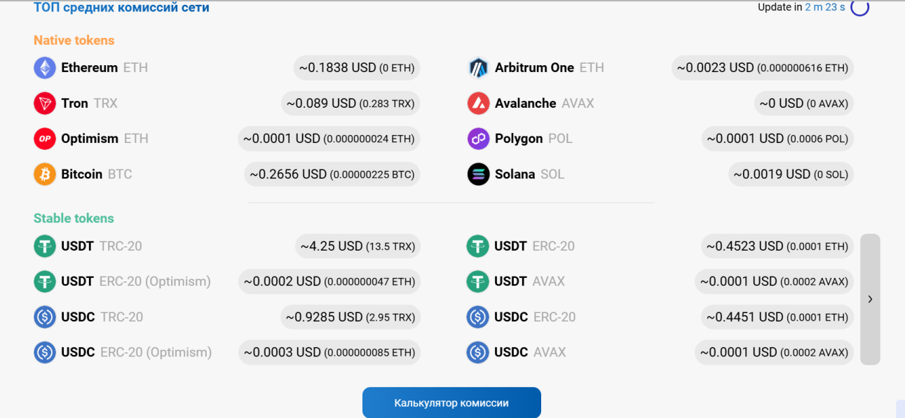905x418 pixels.
Task: Click the USDT TRC-20 fee amount
Action: 358,246
